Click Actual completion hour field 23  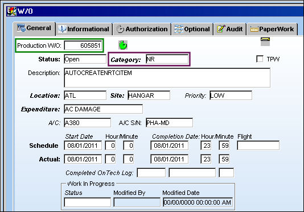pyautogui.click(x=206, y=159)
